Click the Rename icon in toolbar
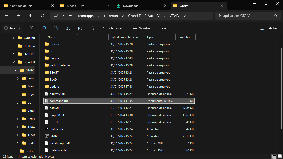Screen dimensions: 283x159 [x=68, y=28]
